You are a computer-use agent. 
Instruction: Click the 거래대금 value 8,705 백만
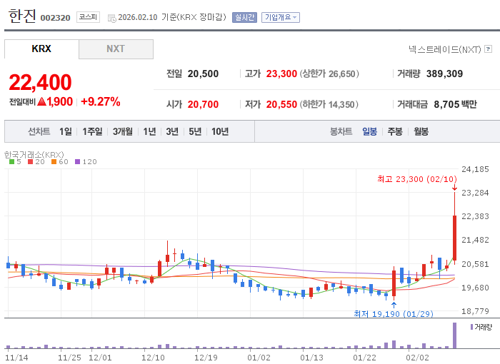pyautogui.click(x=456, y=104)
